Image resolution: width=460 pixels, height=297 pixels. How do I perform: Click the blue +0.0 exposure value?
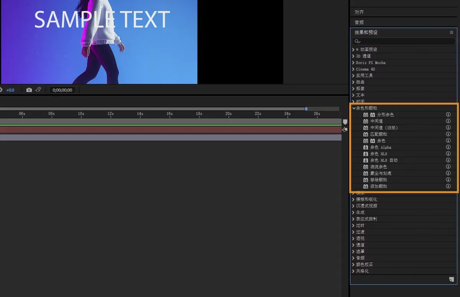(x=10, y=90)
